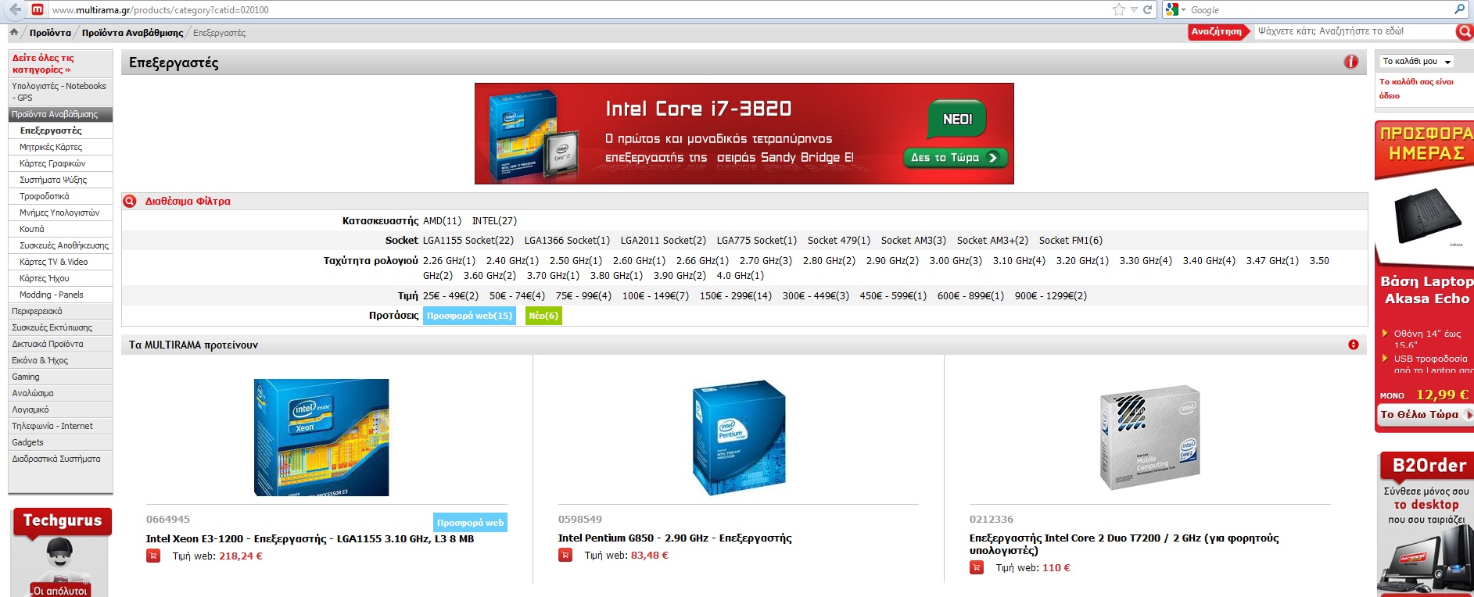Collapse the MULTIRAMA προτείνουν section red icon

point(1354,345)
